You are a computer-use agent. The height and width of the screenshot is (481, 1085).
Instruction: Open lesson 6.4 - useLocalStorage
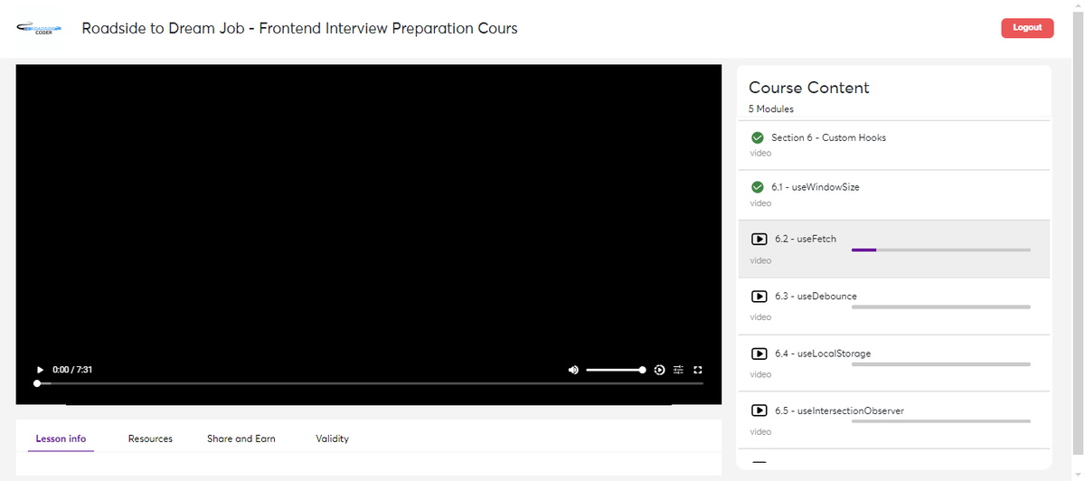point(893,363)
